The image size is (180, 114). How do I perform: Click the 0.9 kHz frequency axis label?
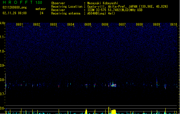click(x=2, y=66)
